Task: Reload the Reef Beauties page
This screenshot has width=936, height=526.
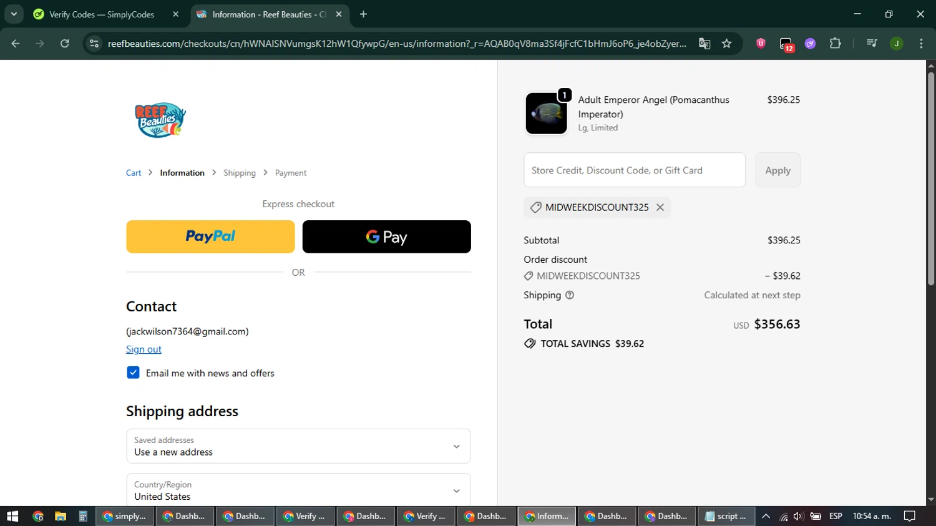Action: [x=65, y=44]
